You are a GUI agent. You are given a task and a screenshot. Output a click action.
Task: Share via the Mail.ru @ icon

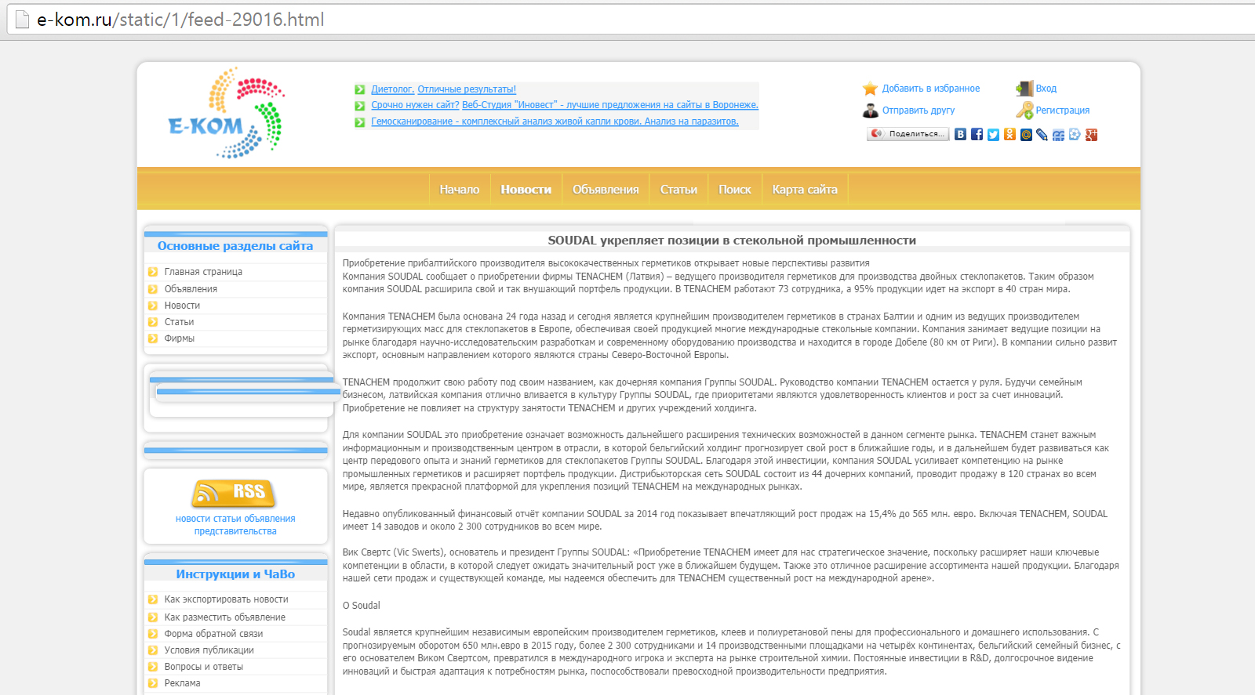click(1026, 135)
